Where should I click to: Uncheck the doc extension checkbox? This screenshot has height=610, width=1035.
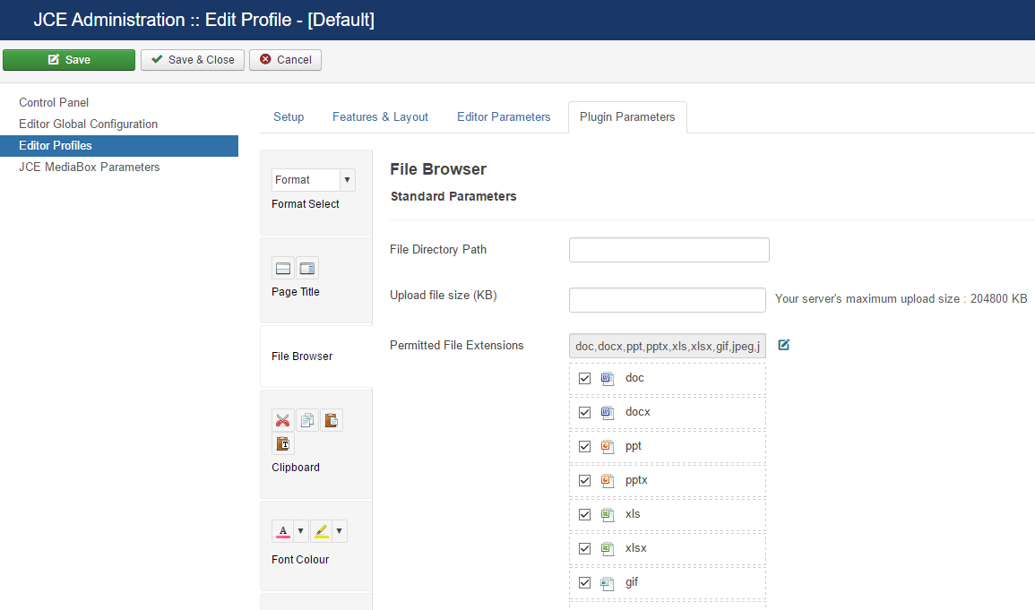585,379
